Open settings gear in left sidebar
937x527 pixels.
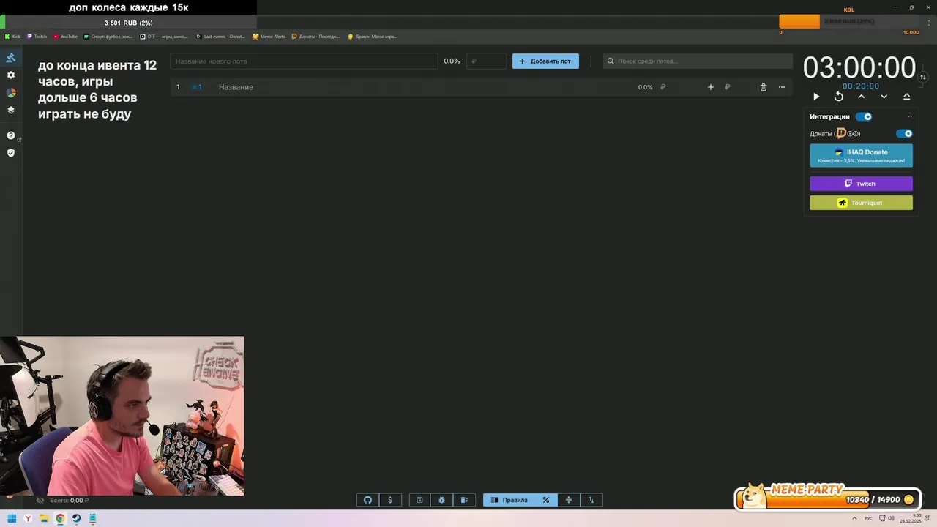(x=11, y=75)
